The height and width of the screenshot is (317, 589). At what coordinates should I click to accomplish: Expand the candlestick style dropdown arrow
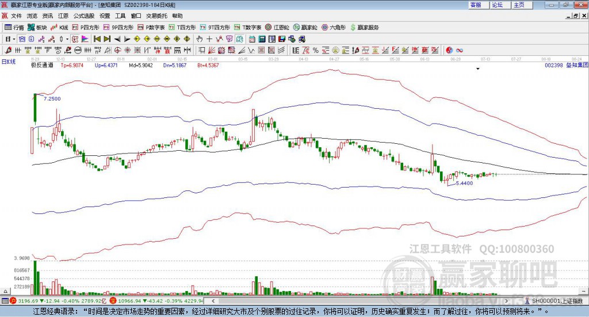[67, 39]
